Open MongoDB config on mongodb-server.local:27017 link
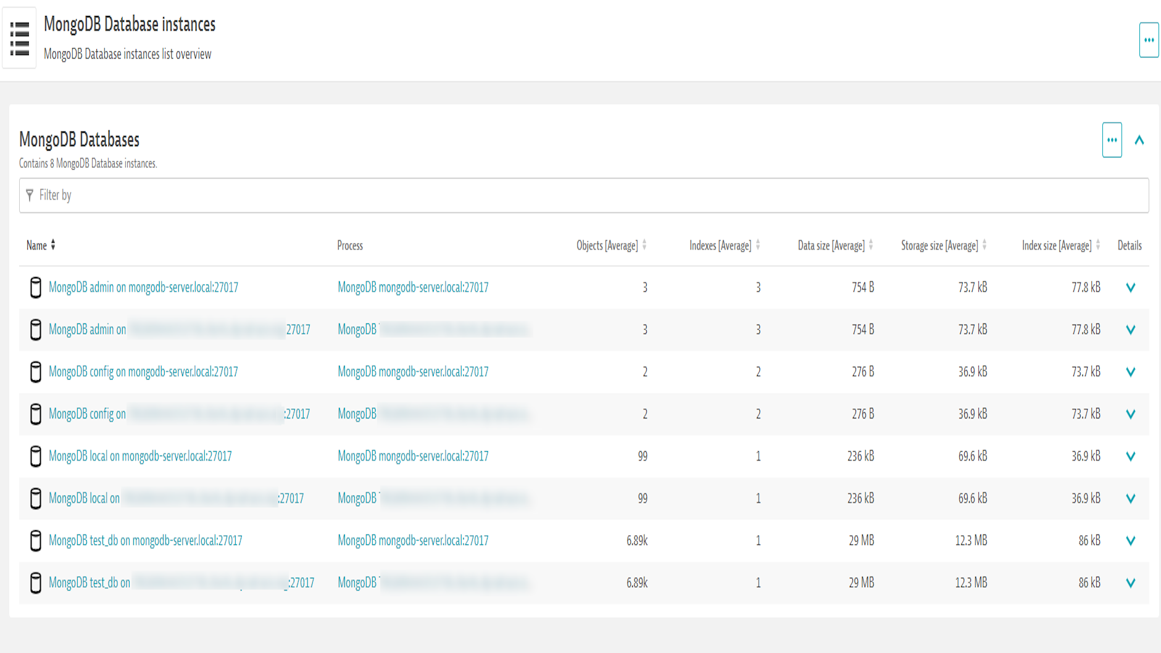 pyautogui.click(x=143, y=372)
